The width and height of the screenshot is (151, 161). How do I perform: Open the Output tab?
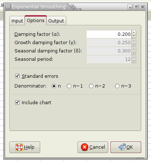[x=56, y=21]
